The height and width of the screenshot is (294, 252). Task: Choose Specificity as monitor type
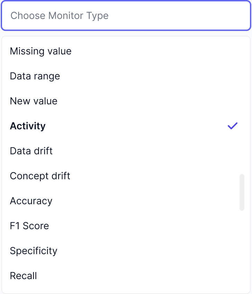[34, 251]
